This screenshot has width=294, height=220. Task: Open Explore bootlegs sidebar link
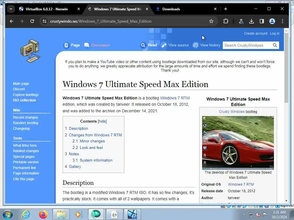(26, 95)
